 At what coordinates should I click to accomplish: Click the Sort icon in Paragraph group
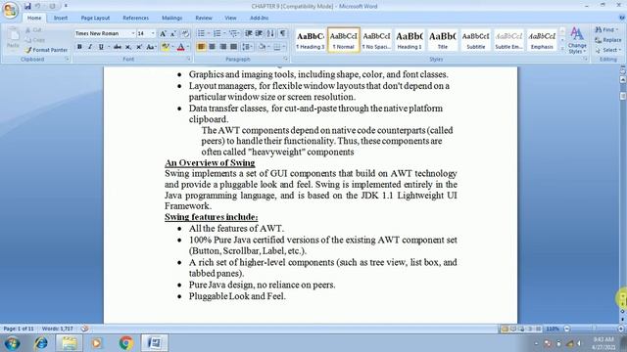pos(270,33)
